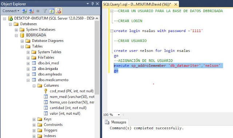Click the dbo.bri_med table icon

click(34, 63)
